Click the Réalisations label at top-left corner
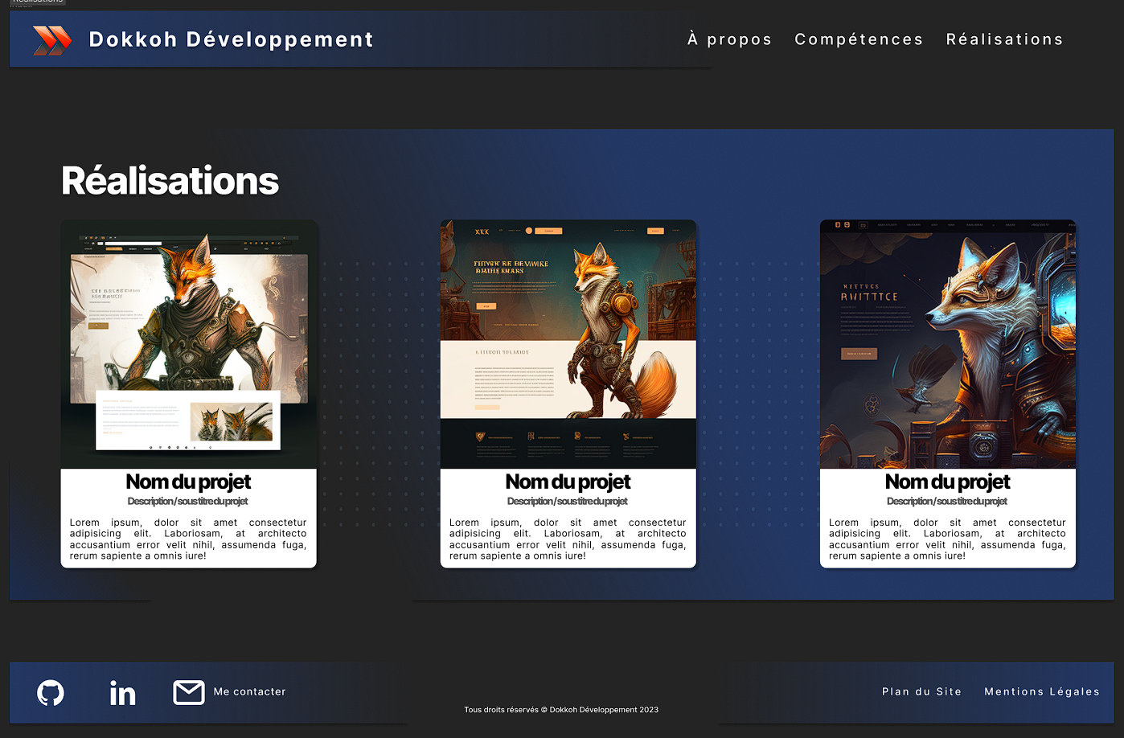 [35, 3]
